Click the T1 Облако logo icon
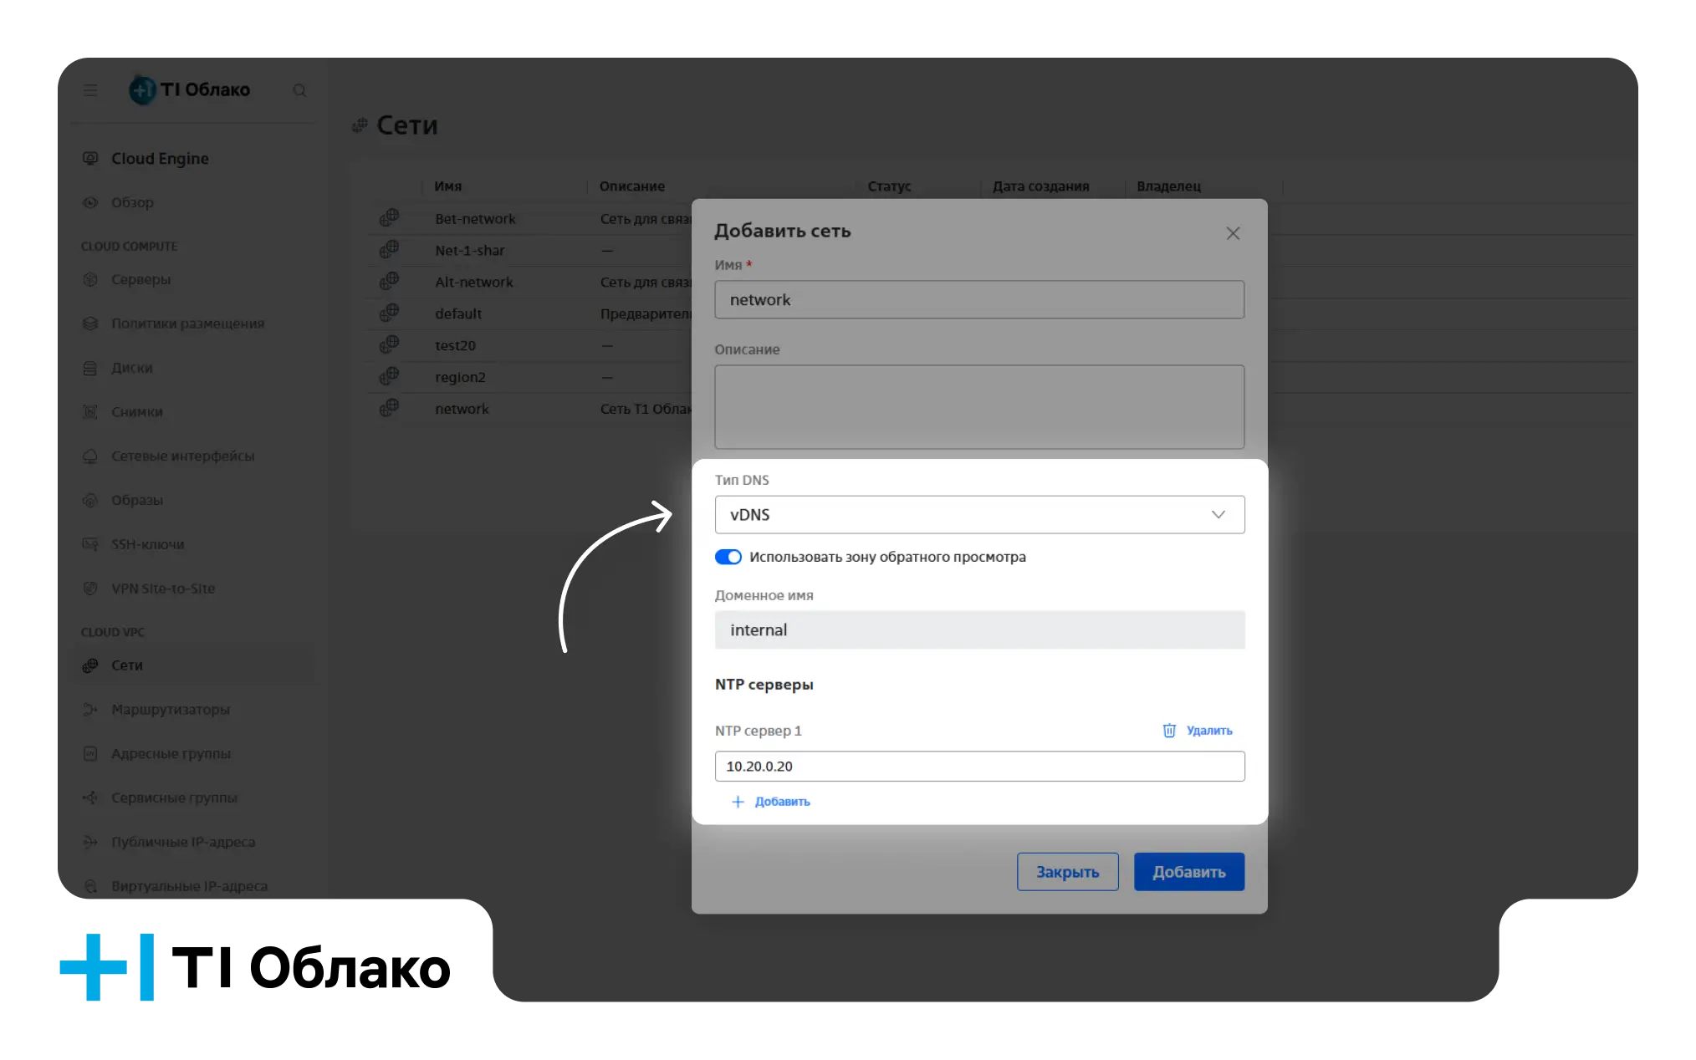This screenshot has width=1696, height=1060. coord(142,89)
